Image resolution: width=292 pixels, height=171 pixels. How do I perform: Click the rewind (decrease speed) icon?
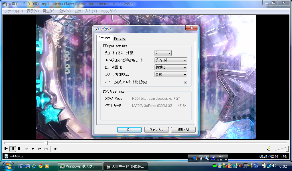coord(33,149)
